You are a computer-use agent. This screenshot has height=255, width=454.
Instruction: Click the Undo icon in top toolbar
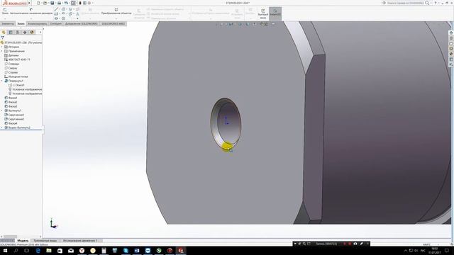click(x=66, y=3)
